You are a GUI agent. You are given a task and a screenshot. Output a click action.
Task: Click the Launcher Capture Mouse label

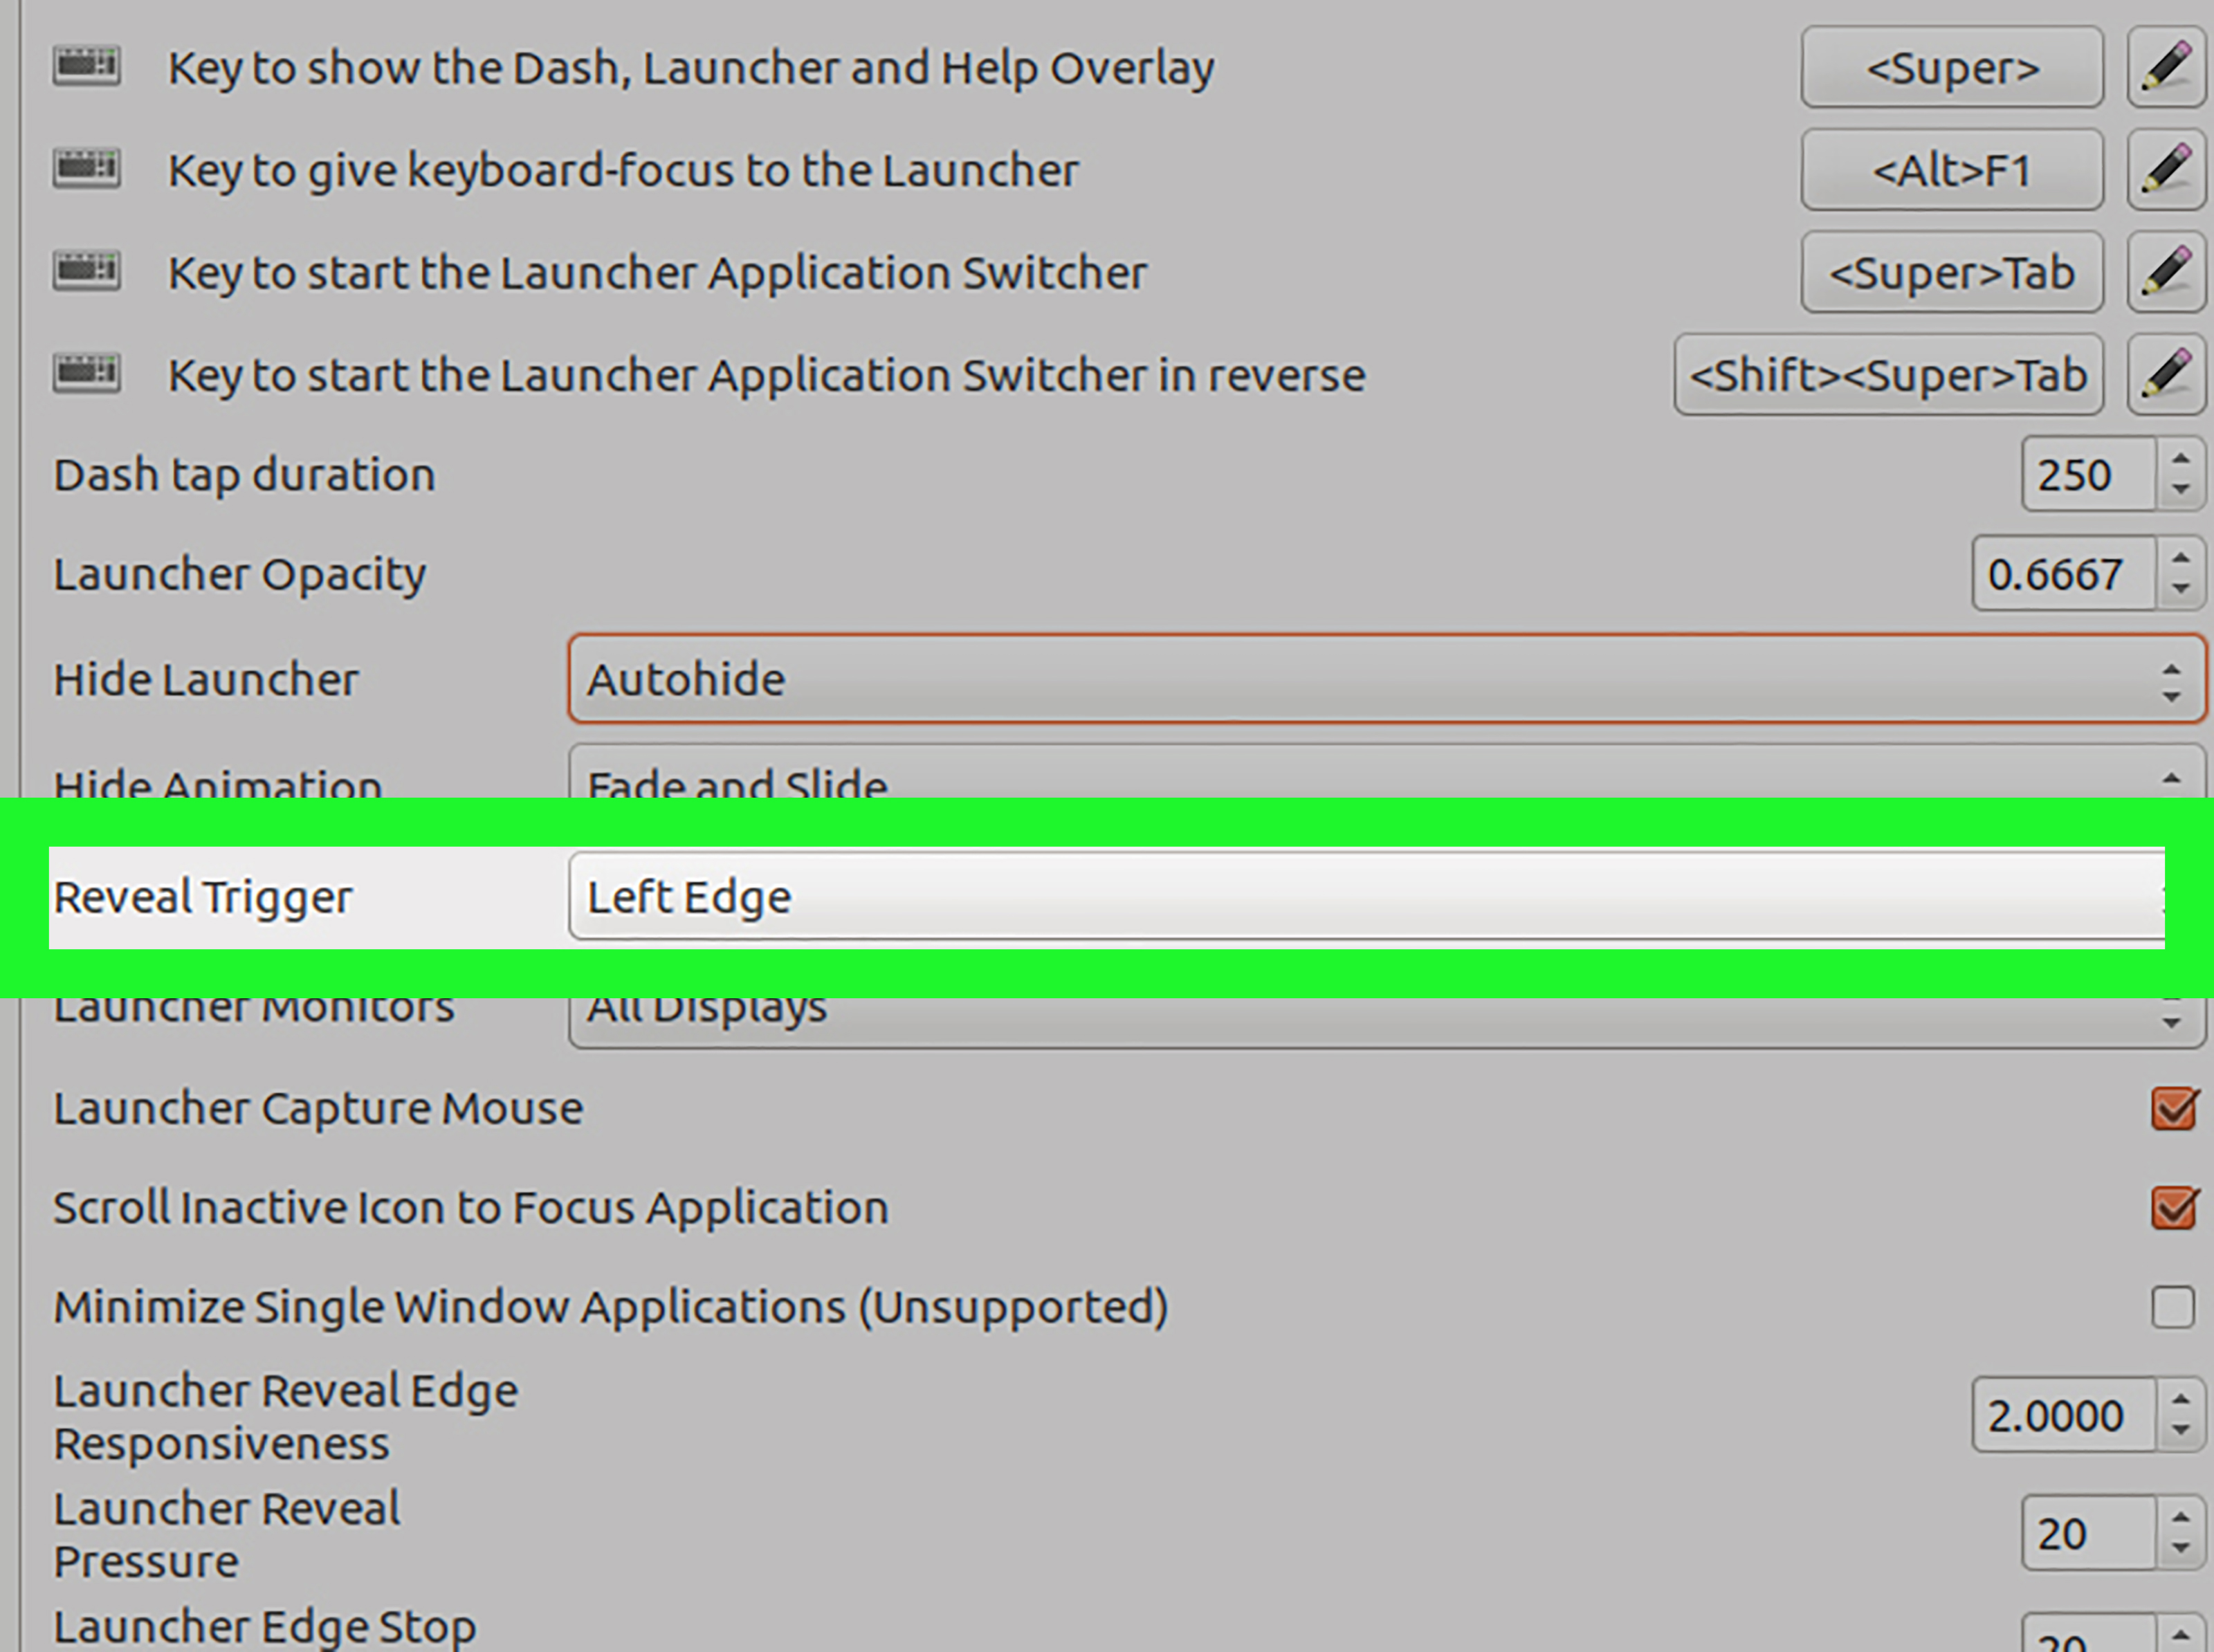pos(318,1108)
